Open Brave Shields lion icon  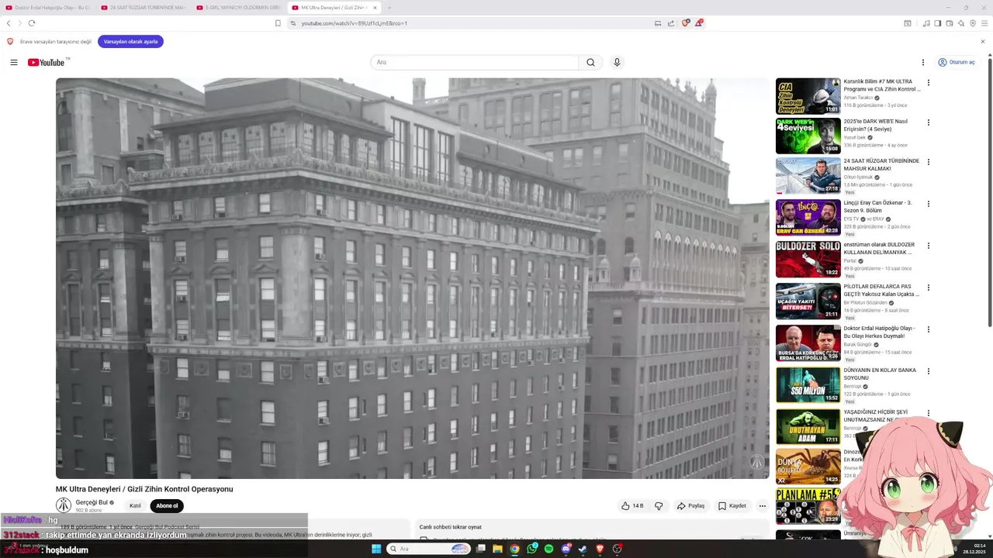(685, 23)
